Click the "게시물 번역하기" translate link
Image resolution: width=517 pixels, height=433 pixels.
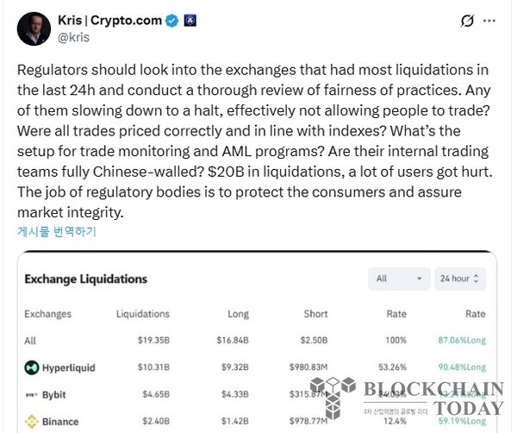pos(56,231)
